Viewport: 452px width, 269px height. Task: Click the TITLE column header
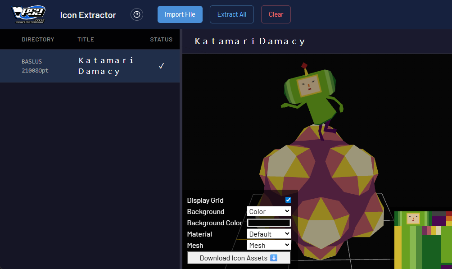[x=86, y=39]
